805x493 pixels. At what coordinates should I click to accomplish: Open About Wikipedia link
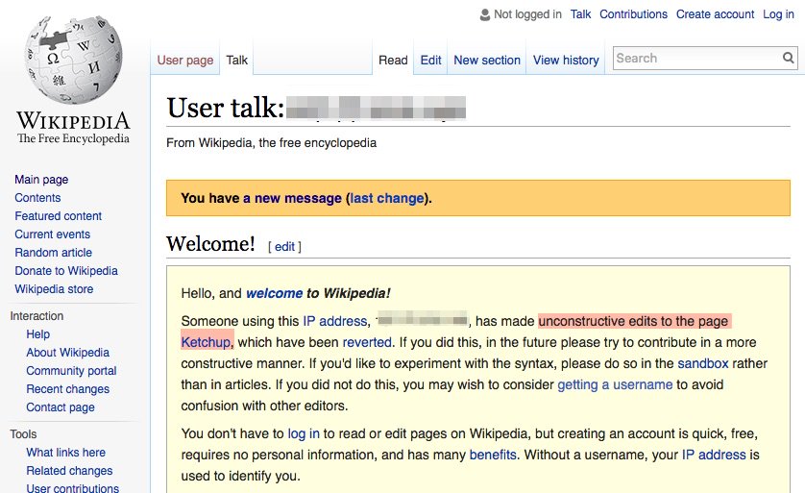coord(68,353)
